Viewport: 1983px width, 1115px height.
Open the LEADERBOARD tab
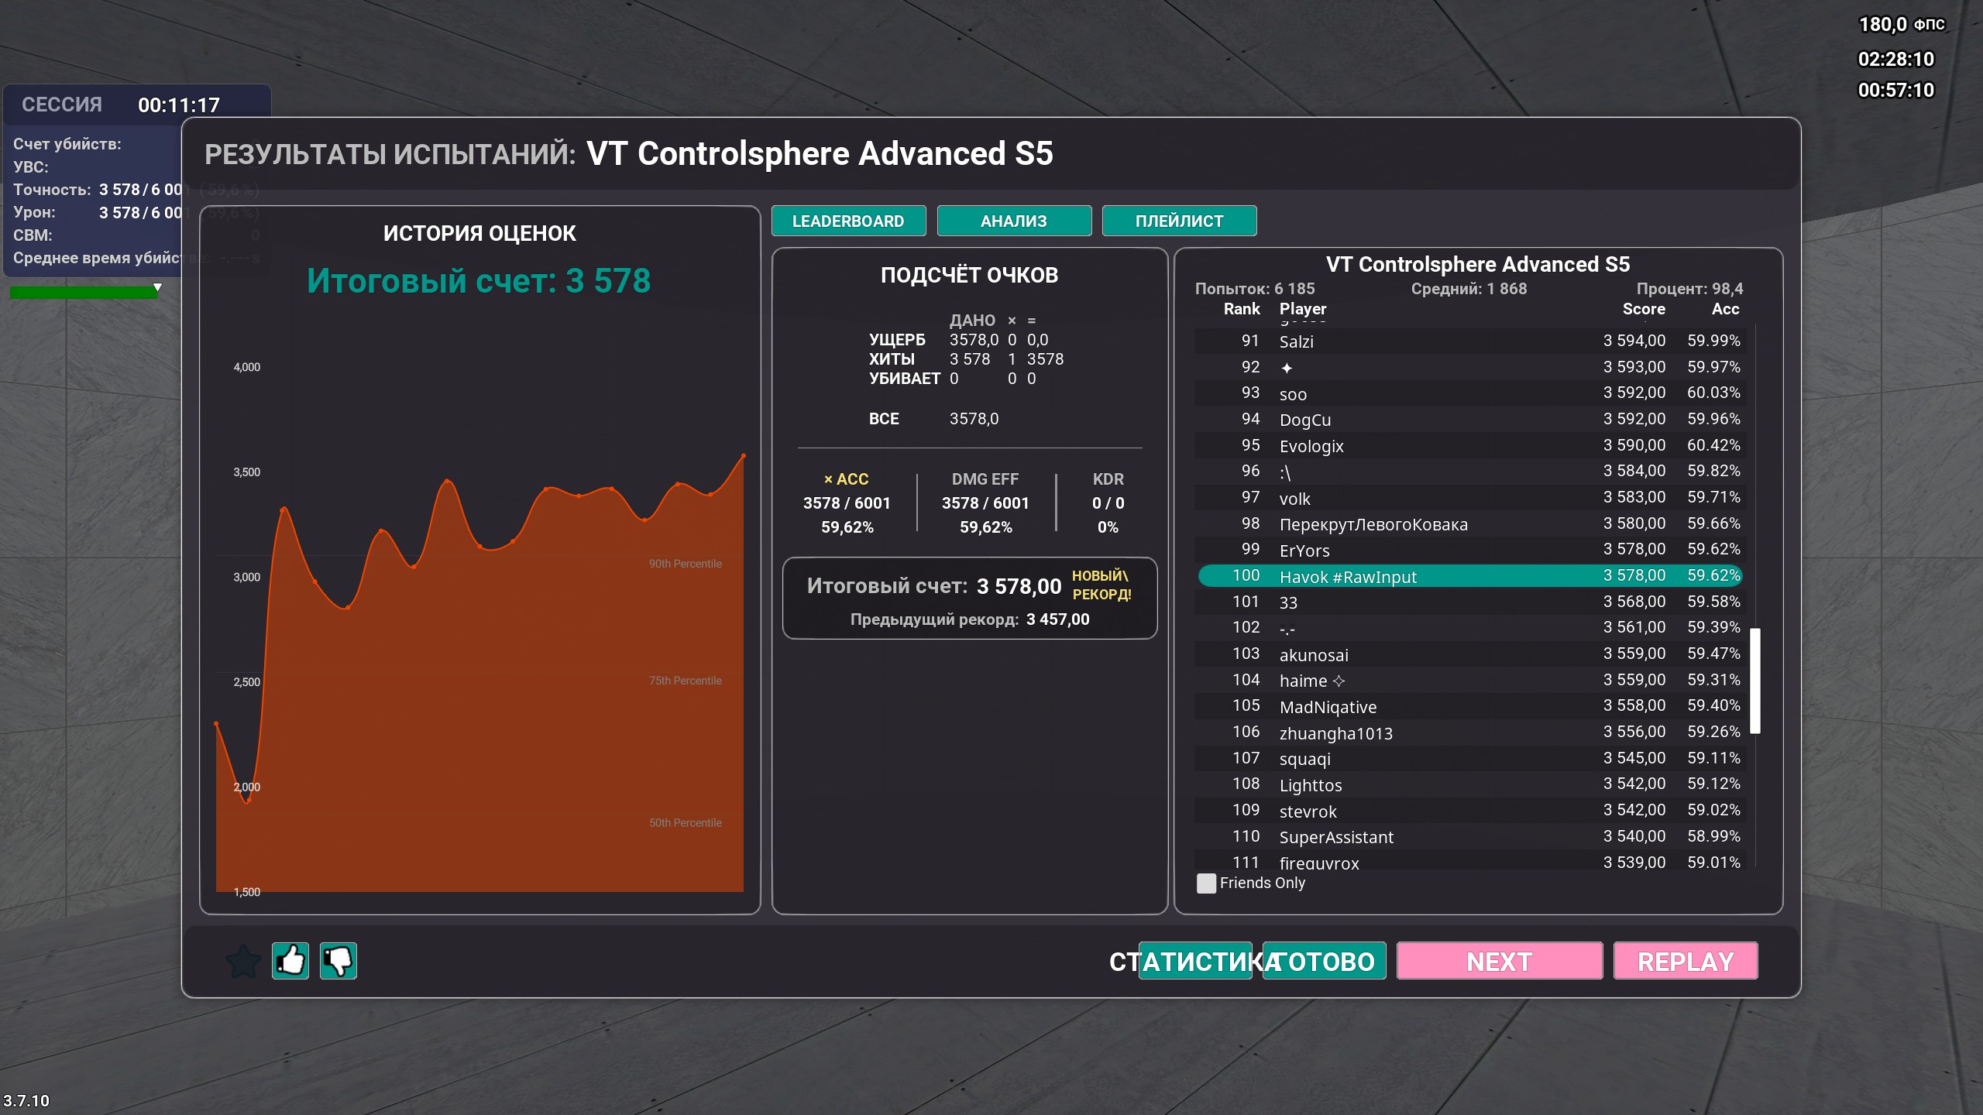click(x=848, y=221)
